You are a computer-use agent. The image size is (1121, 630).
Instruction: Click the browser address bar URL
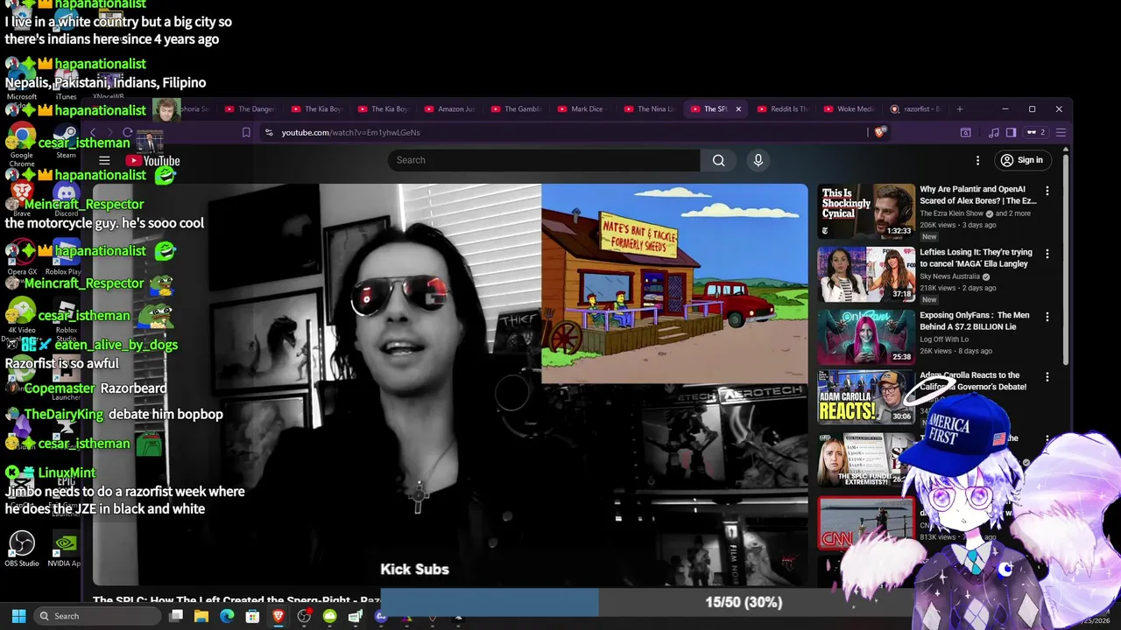[350, 133]
